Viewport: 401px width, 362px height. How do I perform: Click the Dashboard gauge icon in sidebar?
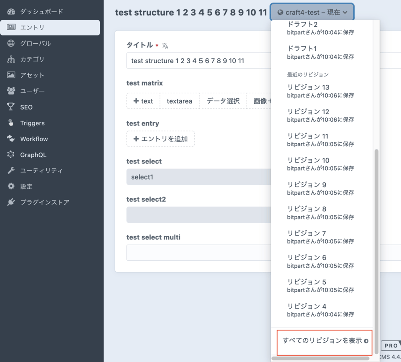click(11, 11)
